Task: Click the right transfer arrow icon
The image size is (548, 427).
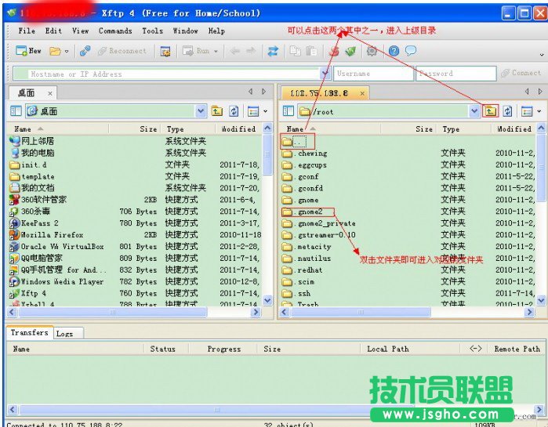Action: [251, 52]
